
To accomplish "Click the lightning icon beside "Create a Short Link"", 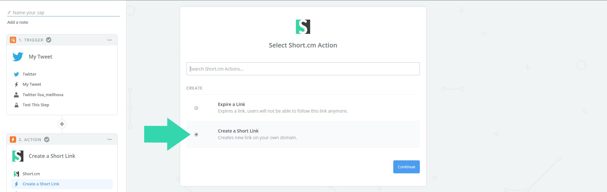I will [16, 184].
